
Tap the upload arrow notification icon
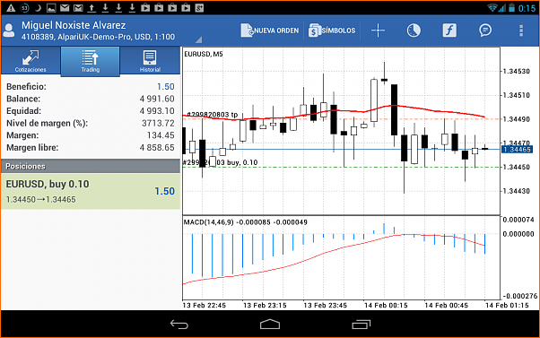(x=91, y=7)
